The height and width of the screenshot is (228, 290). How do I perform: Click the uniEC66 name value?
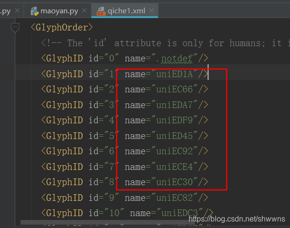pos(174,89)
